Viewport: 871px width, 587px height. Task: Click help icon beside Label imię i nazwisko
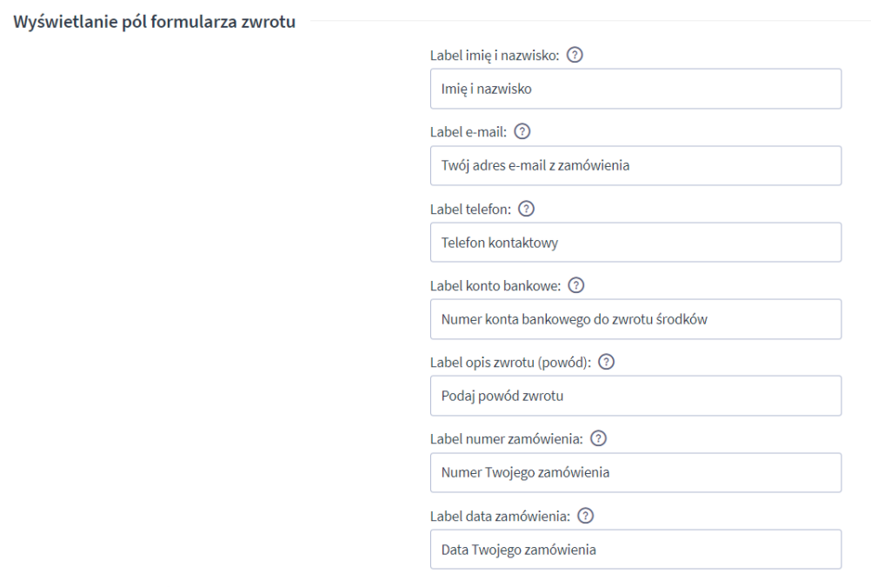(574, 56)
